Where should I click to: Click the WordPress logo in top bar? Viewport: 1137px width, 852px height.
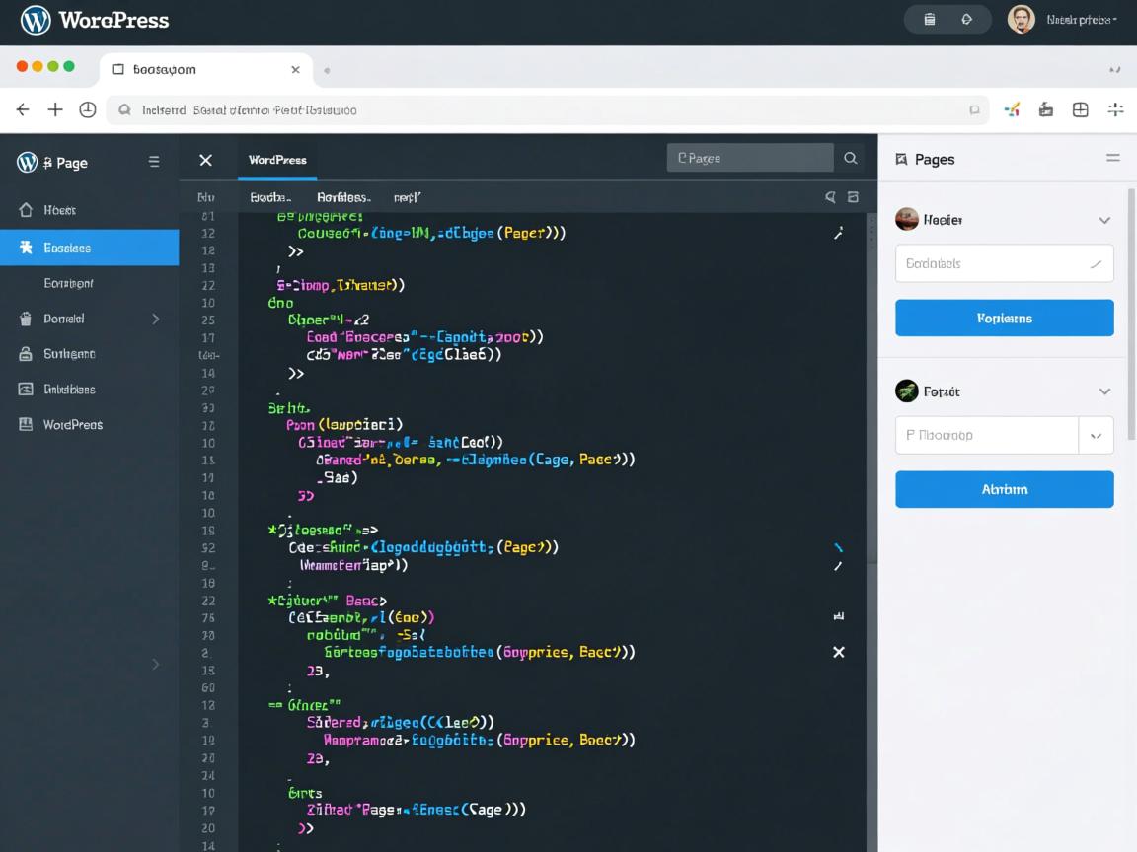pyautogui.click(x=36, y=20)
